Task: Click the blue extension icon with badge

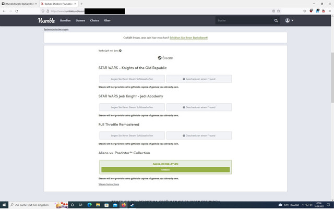Action: (317, 11)
